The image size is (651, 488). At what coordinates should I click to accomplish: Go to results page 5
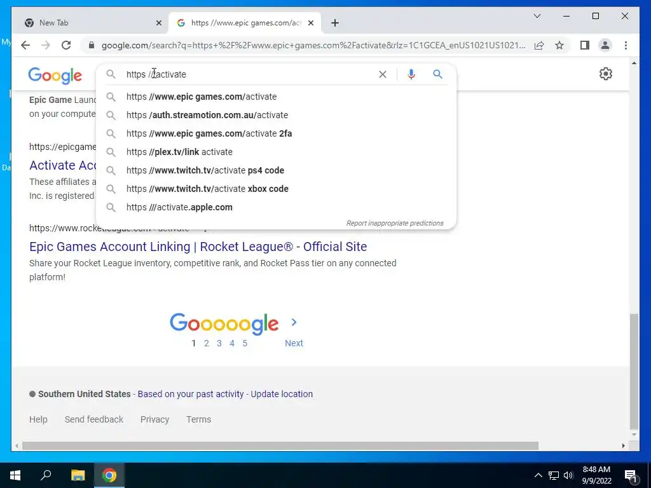pyautogui.click(x=245, y=343)
